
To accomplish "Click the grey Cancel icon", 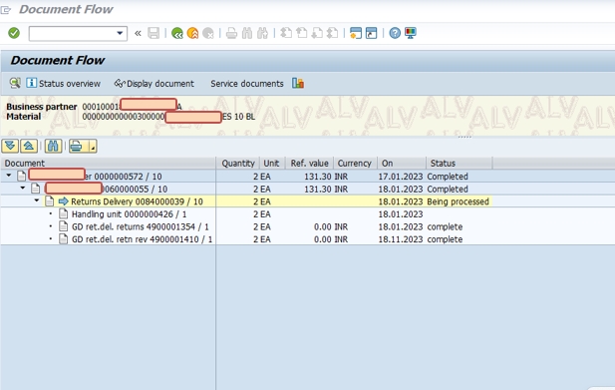I will pos(208,33).
